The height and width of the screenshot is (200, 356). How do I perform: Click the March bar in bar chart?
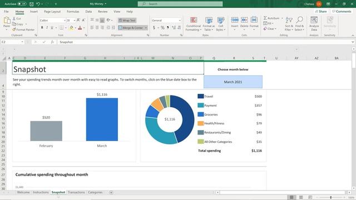tap(102, 119)
